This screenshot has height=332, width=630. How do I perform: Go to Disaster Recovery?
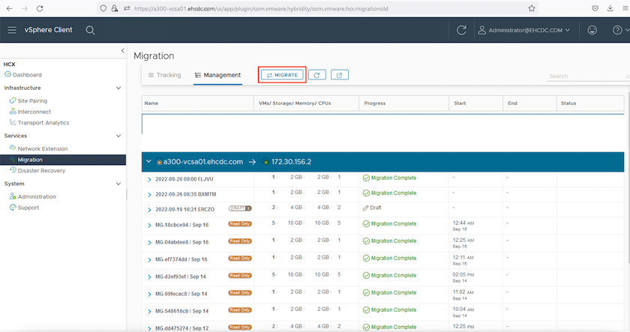41,171
